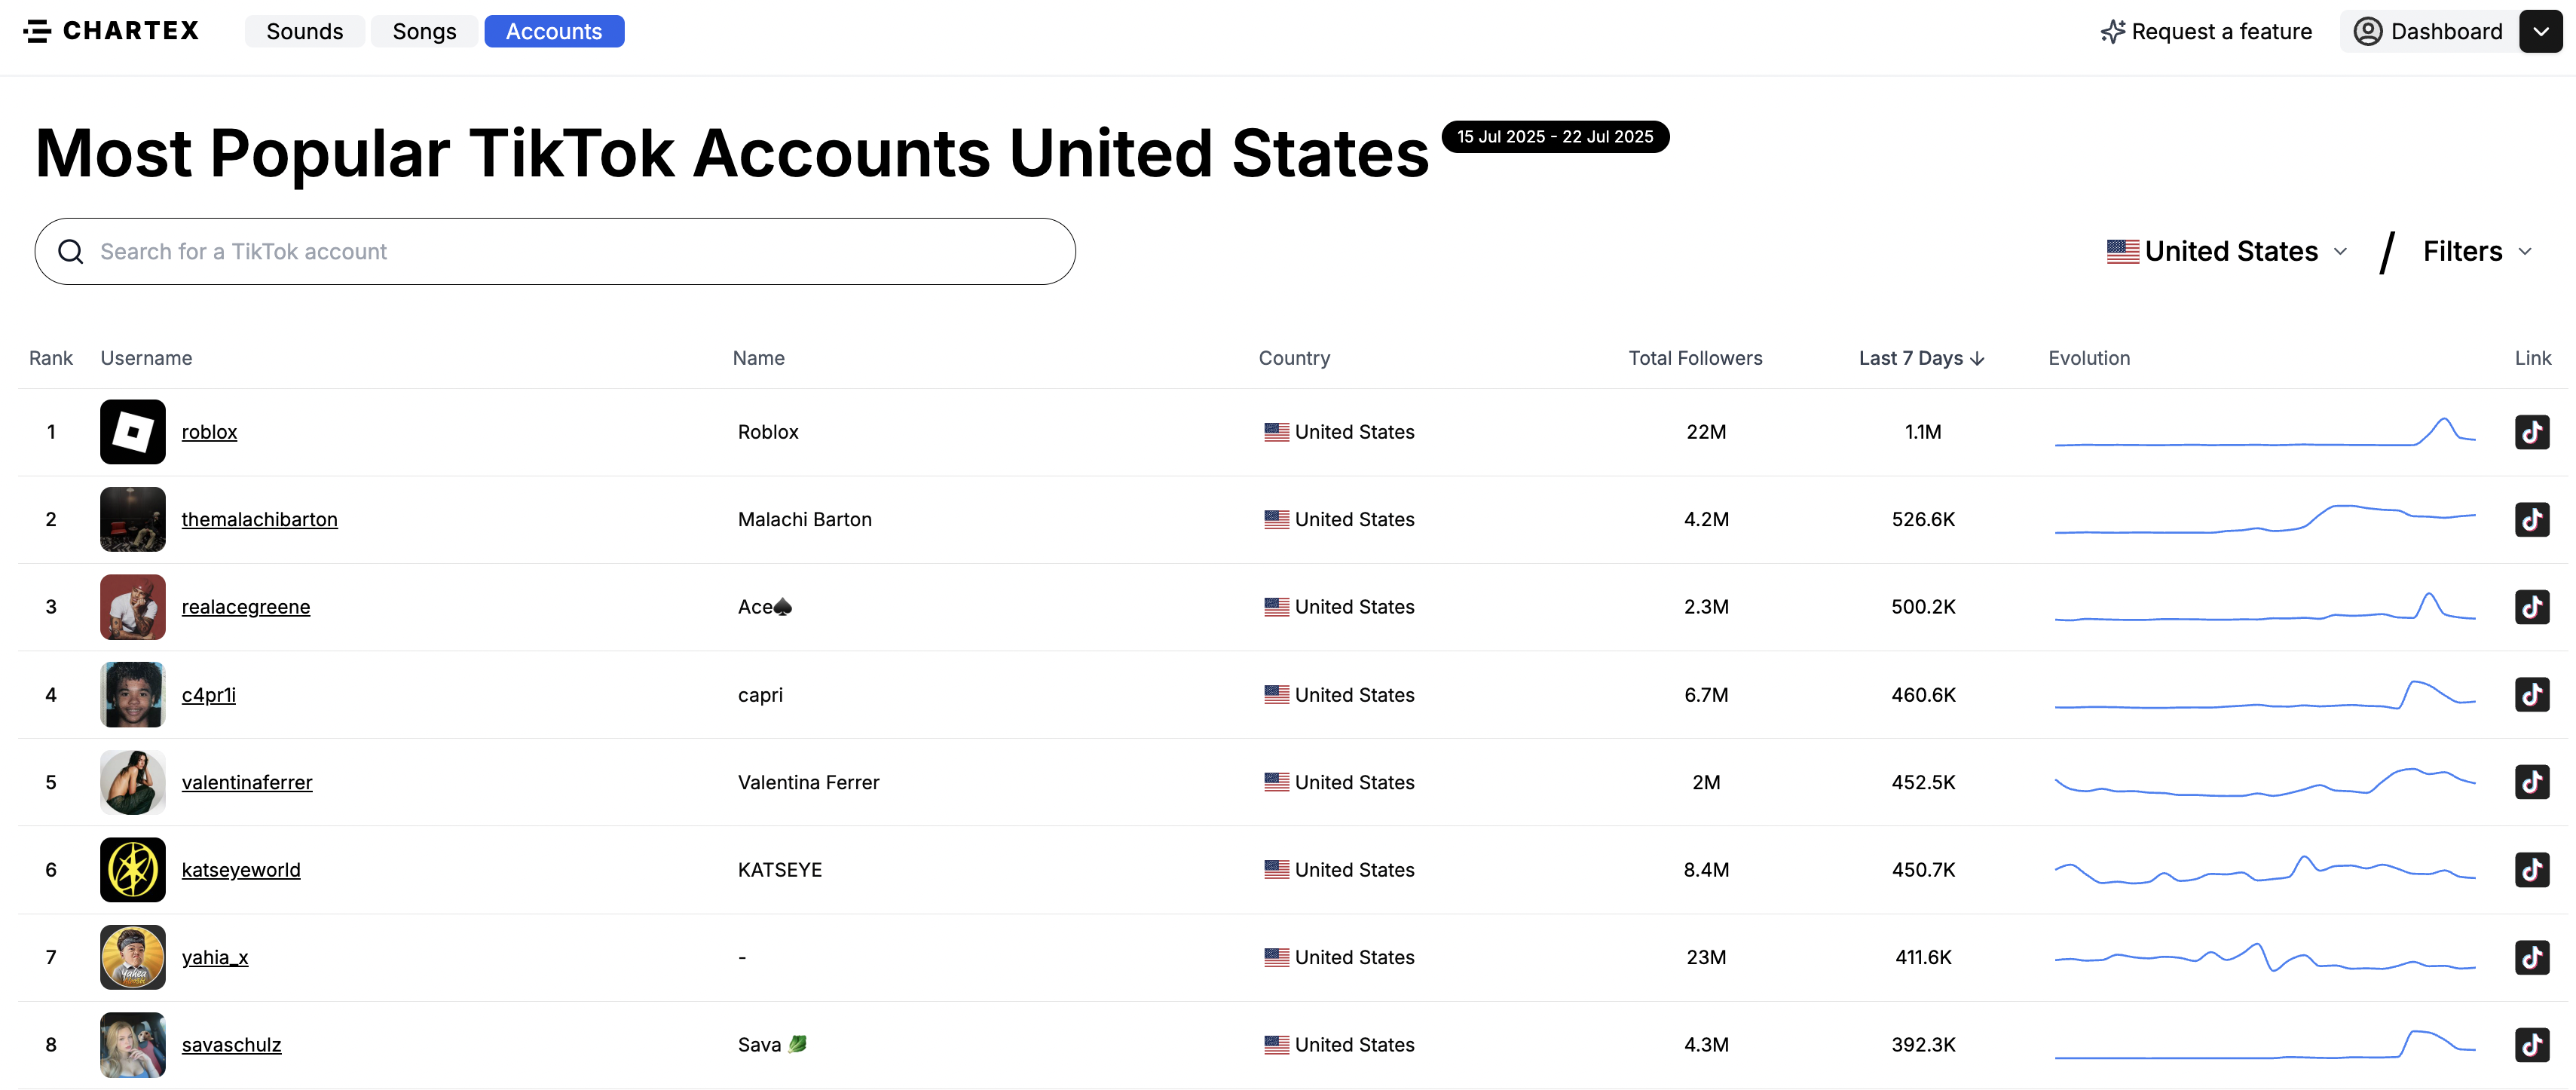Switch to the Songs tab
2576x1090 pixels.
tap(424, 31)
